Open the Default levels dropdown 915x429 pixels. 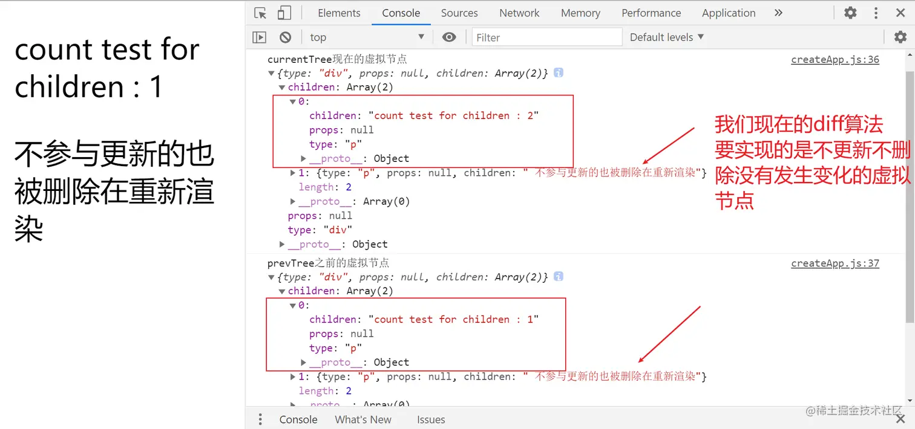coord(667,37)
